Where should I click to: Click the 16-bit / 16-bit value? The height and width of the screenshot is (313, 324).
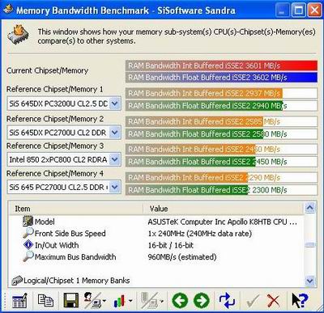(171, 245)
